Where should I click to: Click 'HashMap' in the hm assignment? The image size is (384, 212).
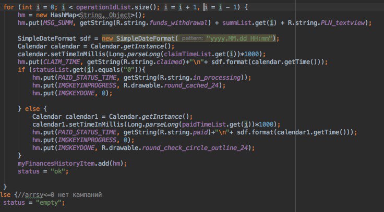[x=64, y=15]
